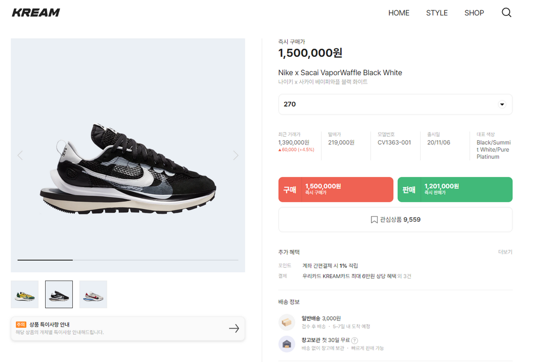
Task: Show next product image arrow
Action: (236, 155)
